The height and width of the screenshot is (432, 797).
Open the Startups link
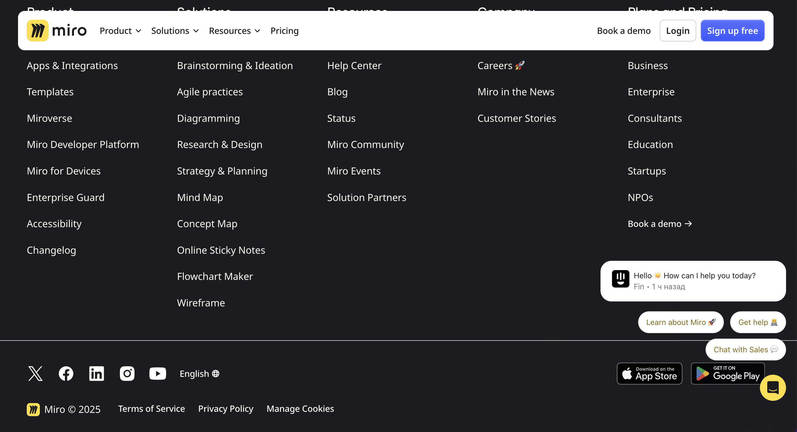tap(647, 171)
